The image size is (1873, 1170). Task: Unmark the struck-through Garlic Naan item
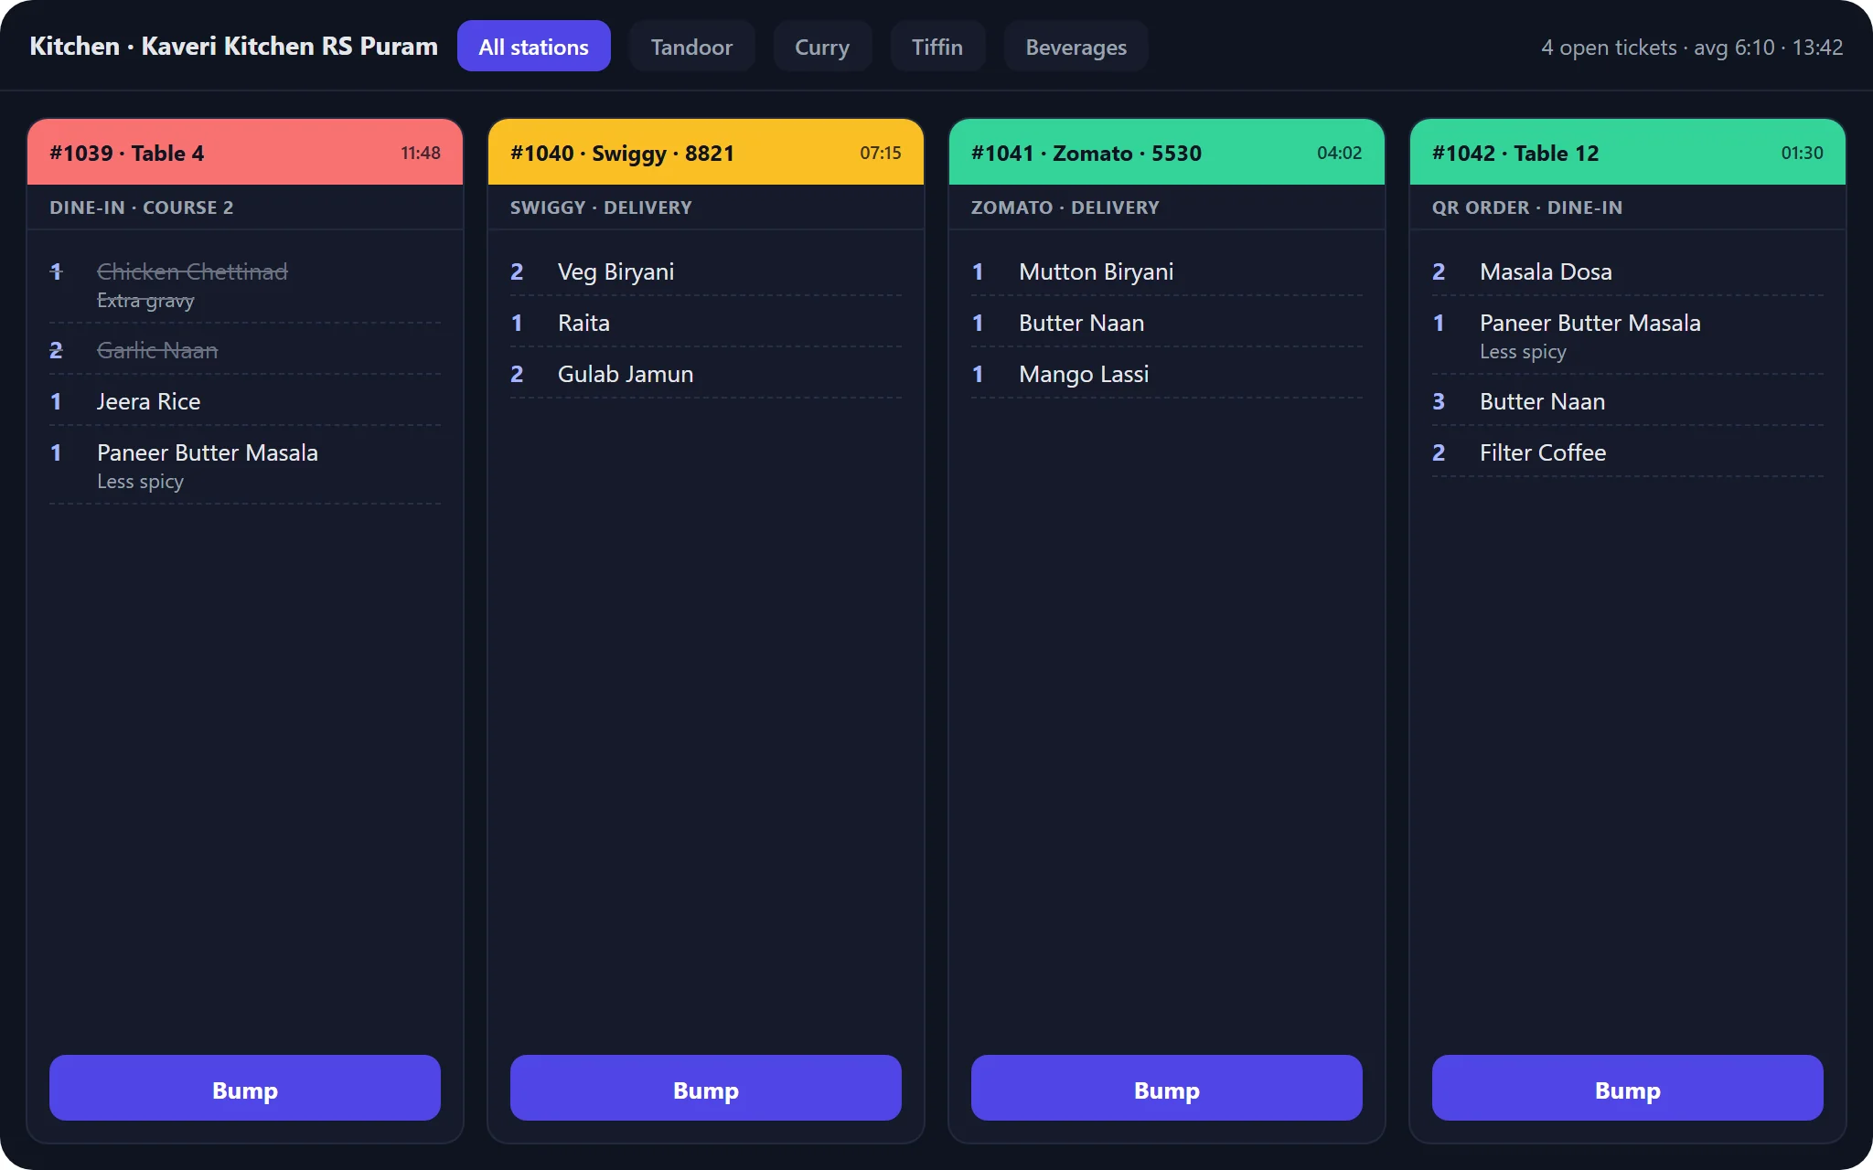tap(245, 350)
